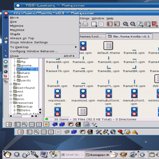This screenshot has height=159, width=159.
Task: Open the funnel filter dropdown
Action: 94,124
